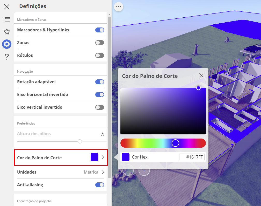Open the three-dot more options menu

119,7
